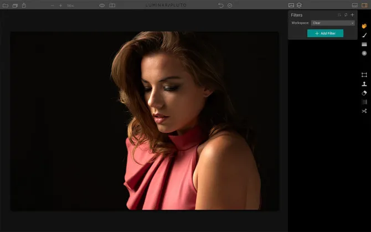Click the Open file folder icon
Viewport: 371px width, 232px height.
point(6,6)
